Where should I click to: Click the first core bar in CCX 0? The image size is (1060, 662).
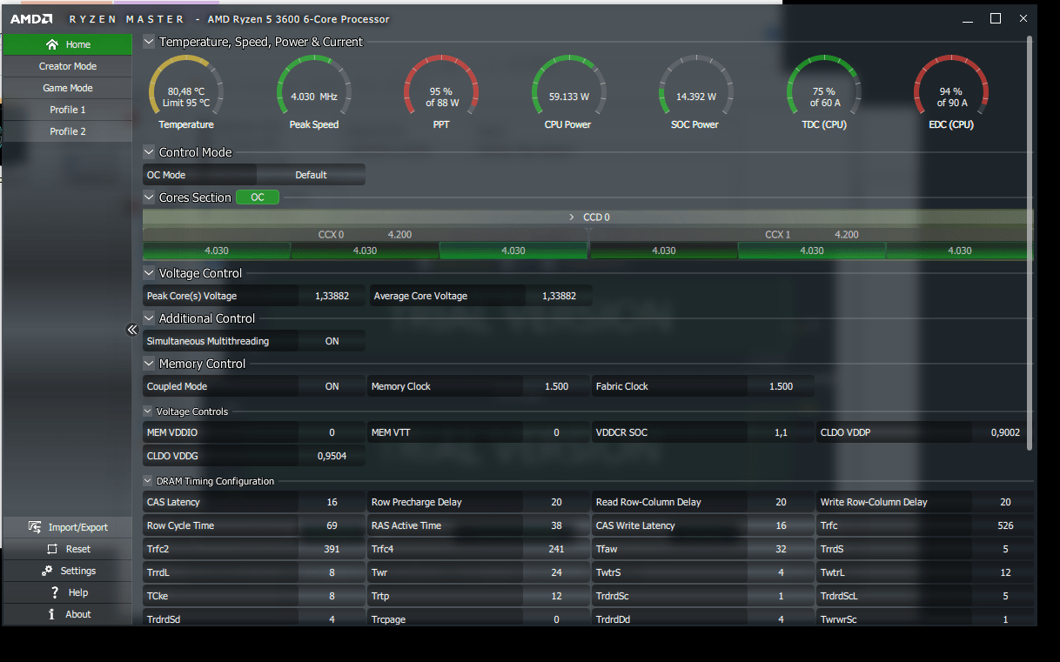[217, 251]
